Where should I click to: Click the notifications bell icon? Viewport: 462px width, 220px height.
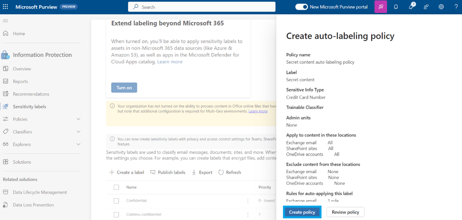pos(396,7)
